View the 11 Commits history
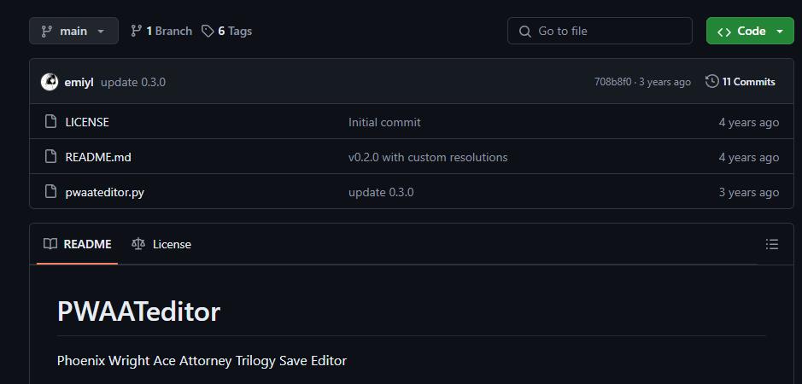 [x=748, y=82]
